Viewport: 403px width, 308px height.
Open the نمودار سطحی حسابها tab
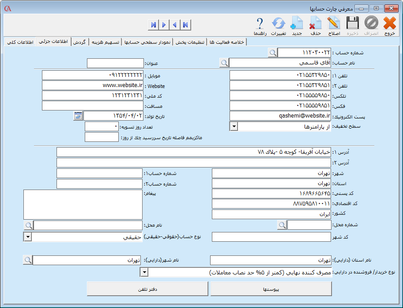pos(147,42)
